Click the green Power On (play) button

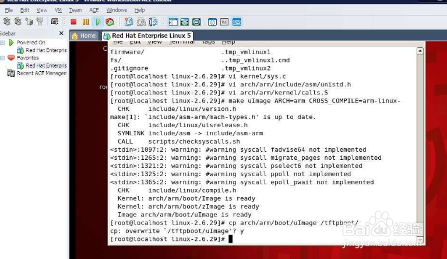pyautogui.click(x=98, y=22)
